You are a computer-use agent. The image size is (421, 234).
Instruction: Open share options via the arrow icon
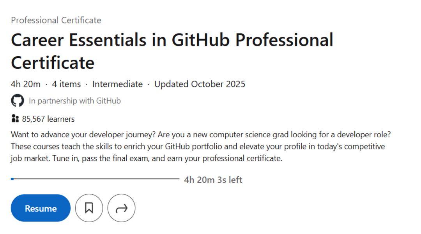[122, 208]
